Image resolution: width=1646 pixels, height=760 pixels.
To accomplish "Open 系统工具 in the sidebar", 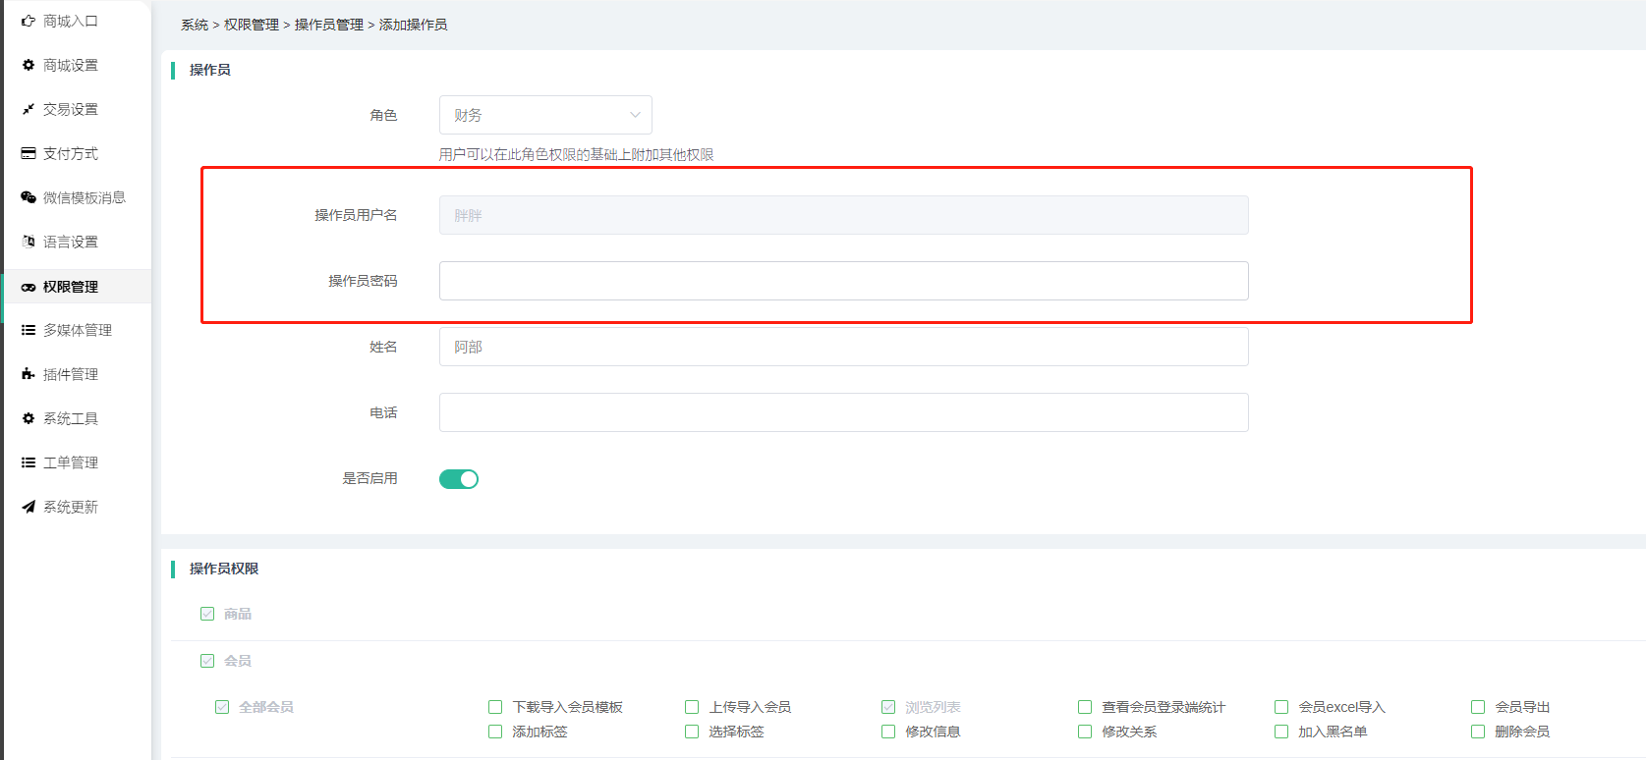I will pyautogui.click(x=70, y=418).
